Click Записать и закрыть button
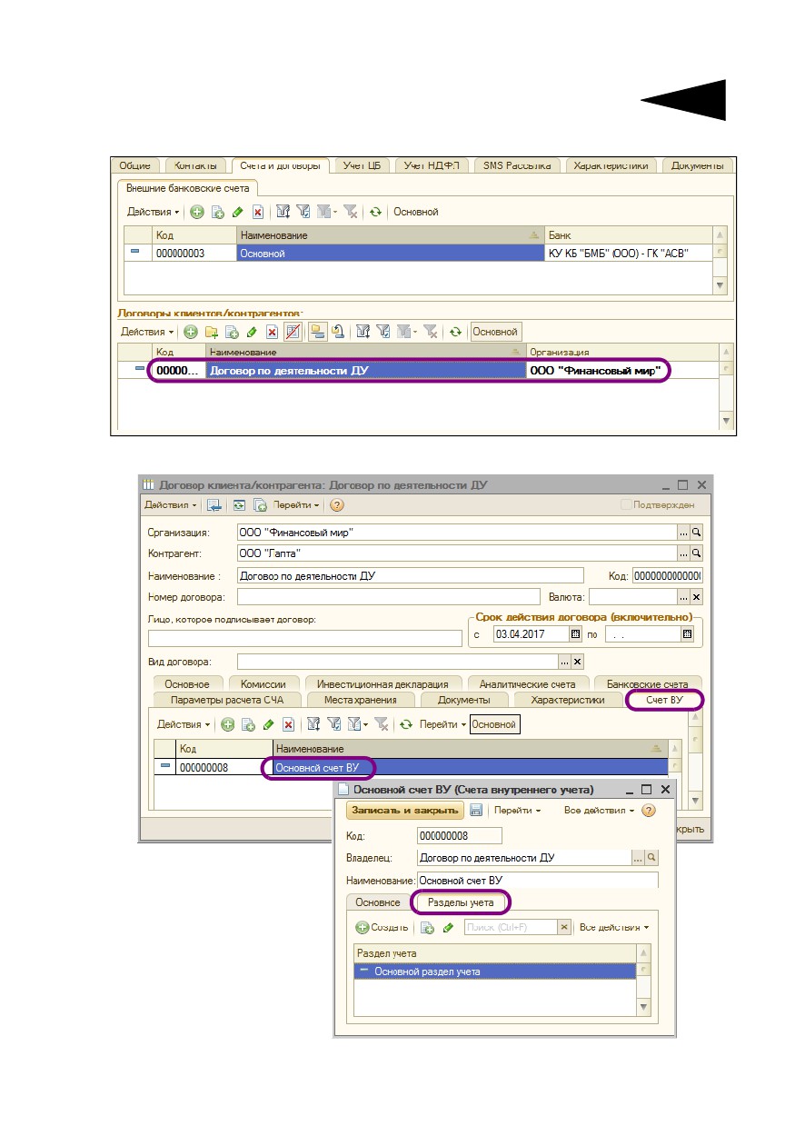Image resolution: width=795 pixels, height=1126 pixels. click(x=405, y=811)
